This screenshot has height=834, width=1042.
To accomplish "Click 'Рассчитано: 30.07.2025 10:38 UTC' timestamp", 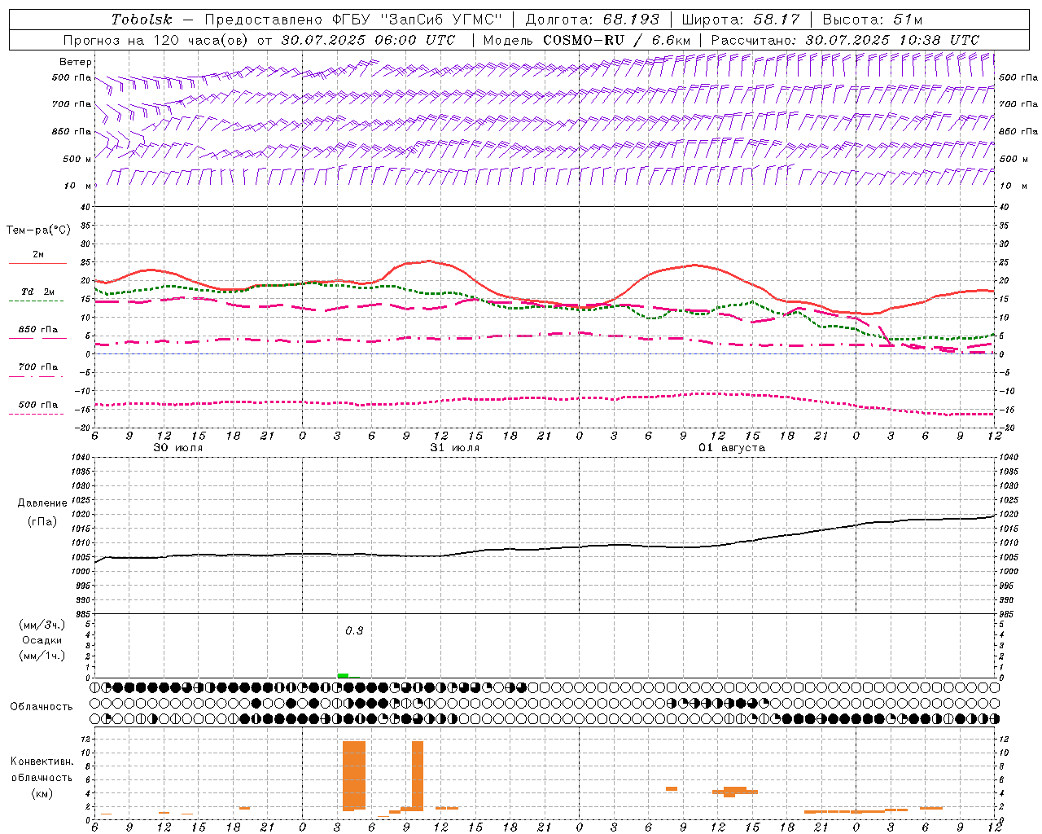I will coord(845,40).
